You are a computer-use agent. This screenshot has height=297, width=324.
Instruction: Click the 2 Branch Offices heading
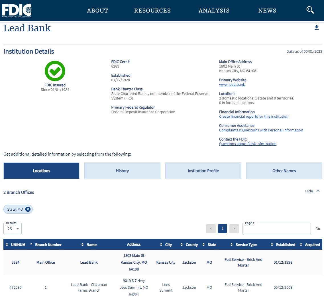coord(19,192)
